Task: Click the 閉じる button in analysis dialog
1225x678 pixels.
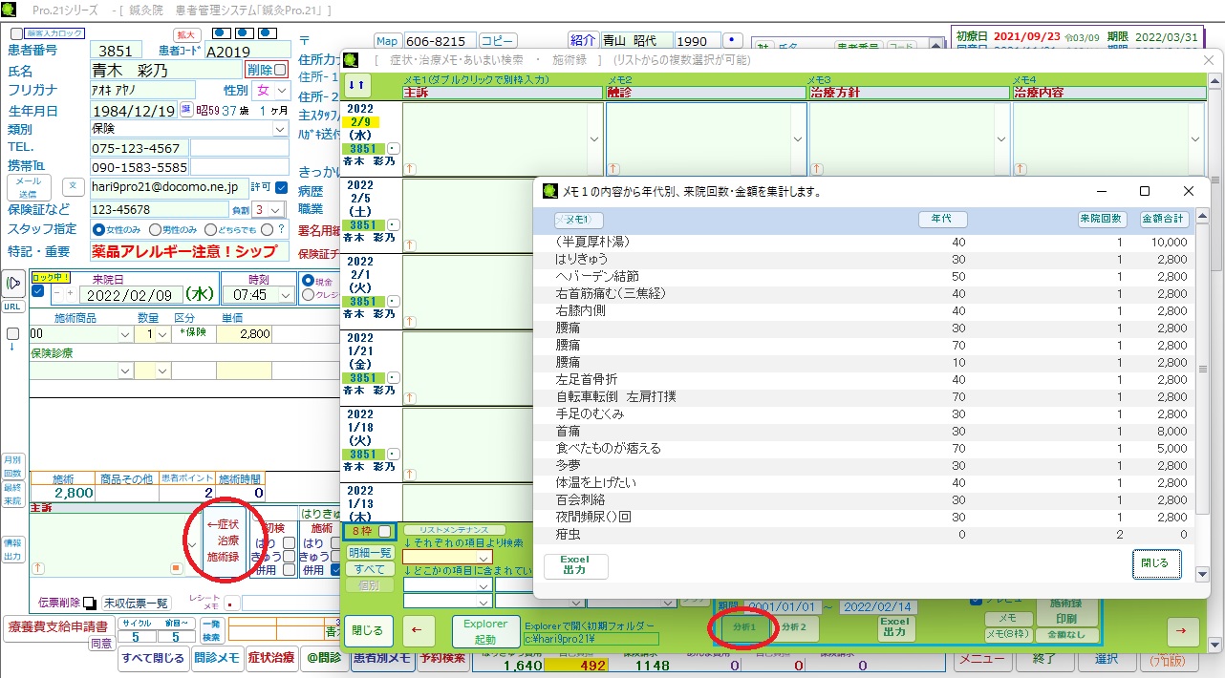Action: coord(1156,562)
